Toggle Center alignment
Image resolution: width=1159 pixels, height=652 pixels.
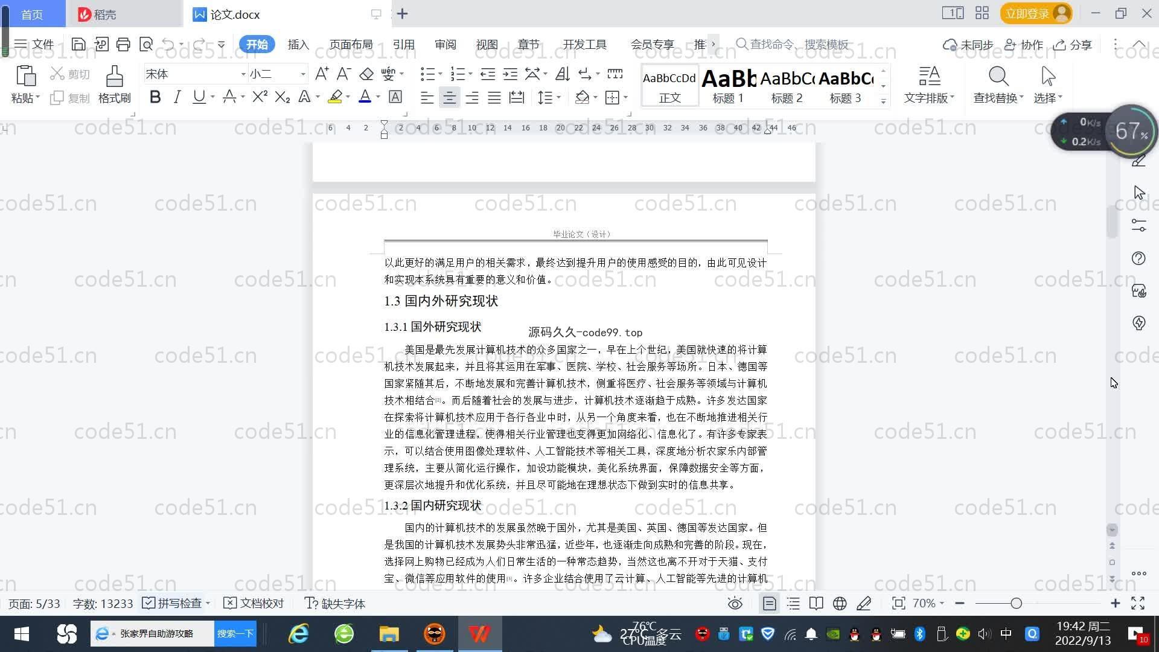point(449,97)
